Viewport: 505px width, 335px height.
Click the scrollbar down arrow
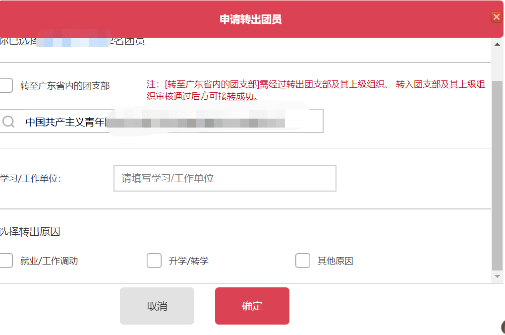pos(497,276)
